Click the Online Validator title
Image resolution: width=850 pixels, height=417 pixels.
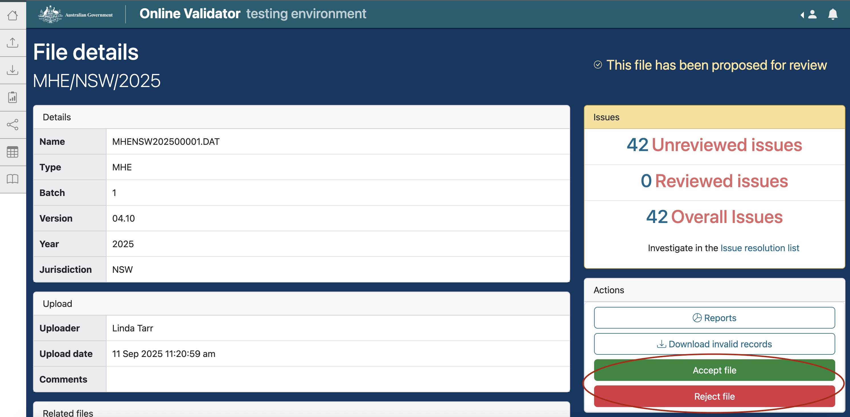click(190, 14)
